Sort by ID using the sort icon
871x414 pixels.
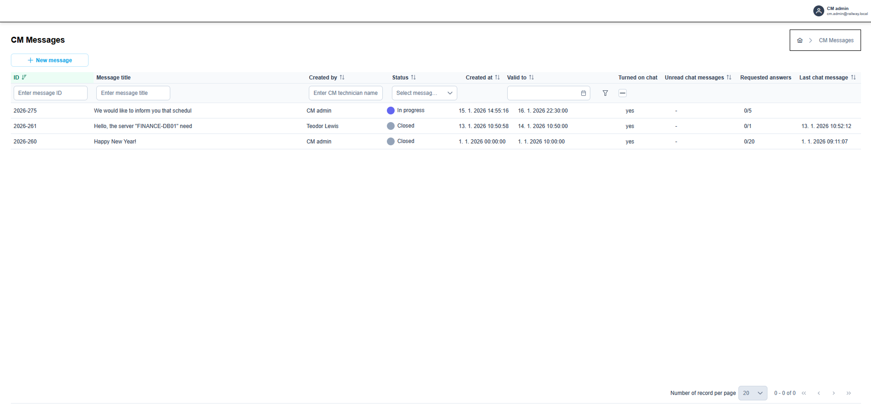click(x=24, y=77)
